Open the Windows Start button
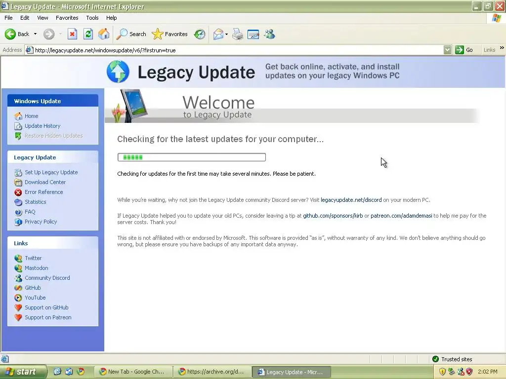Viewport: 506px width, 379px height. coord(23,372)
